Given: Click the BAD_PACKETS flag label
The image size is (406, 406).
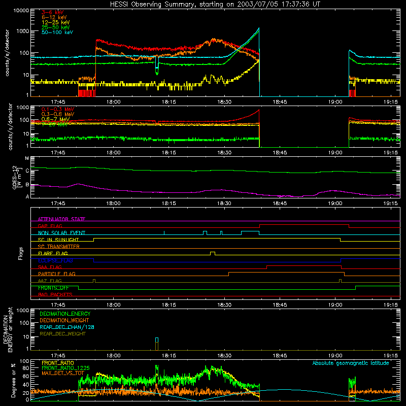Looking at the screenshot, I should coord(55,294).
